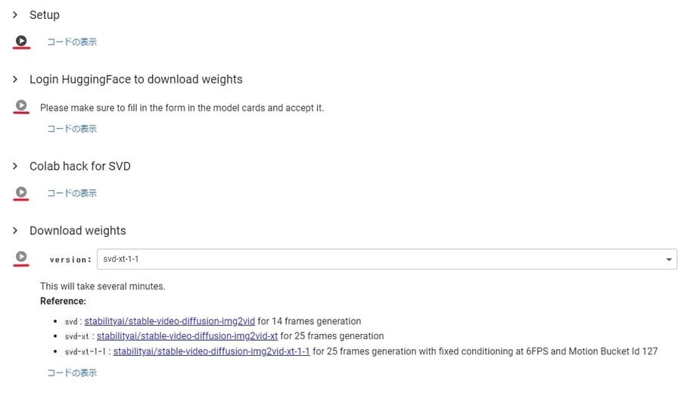Select the Setup heading text
This screenshot has width=681, height=393.
[x=45, y=15]
